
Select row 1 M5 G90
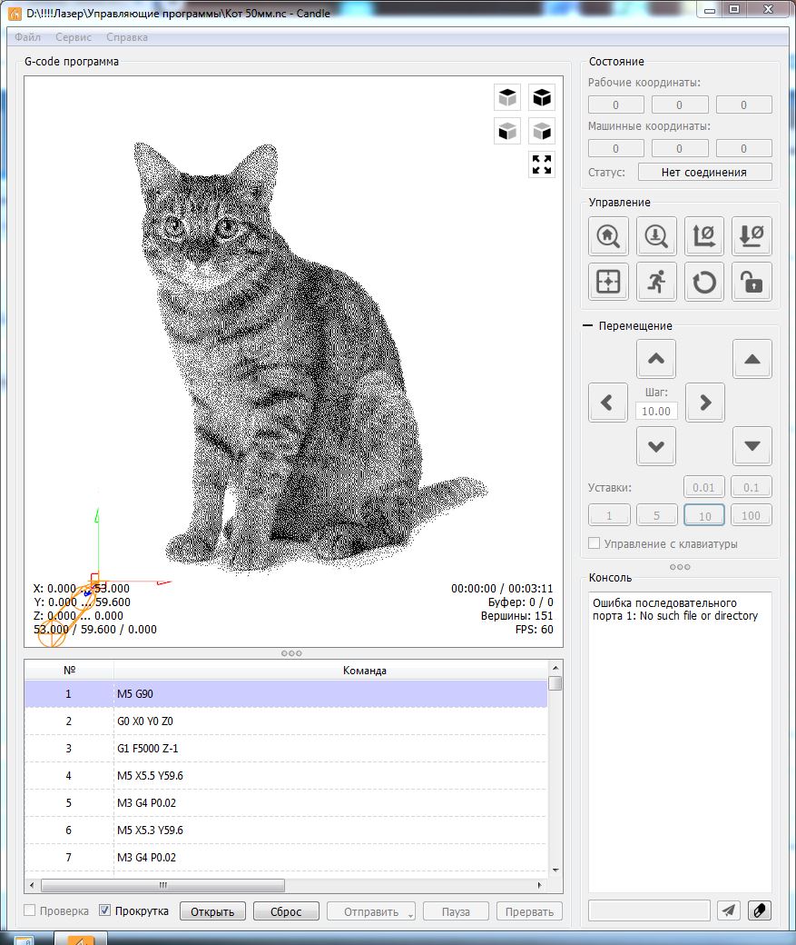pyautogui.click(x=285, y=693)
